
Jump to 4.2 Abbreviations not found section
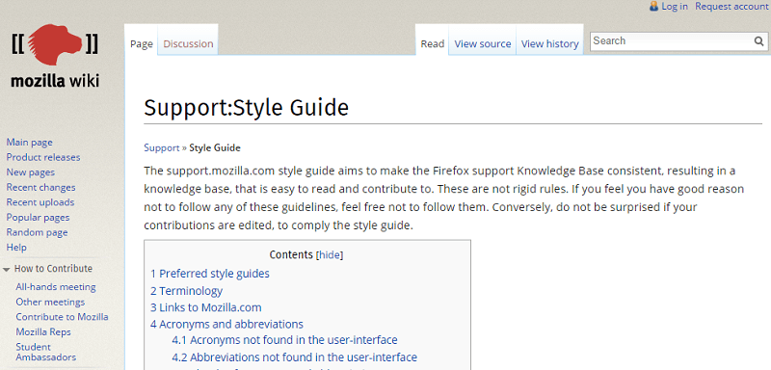click(295, 357)
